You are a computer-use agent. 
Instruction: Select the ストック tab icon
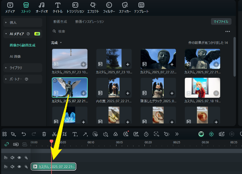26,5
